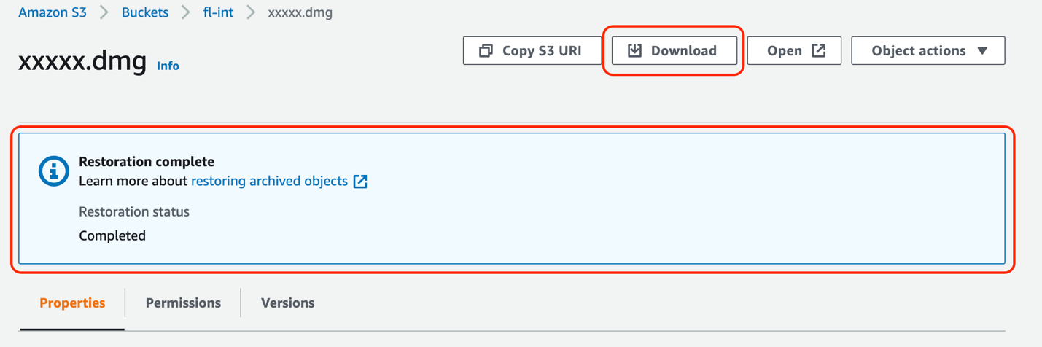Click the blue info circle in the restoration banner

pos(53,171)
